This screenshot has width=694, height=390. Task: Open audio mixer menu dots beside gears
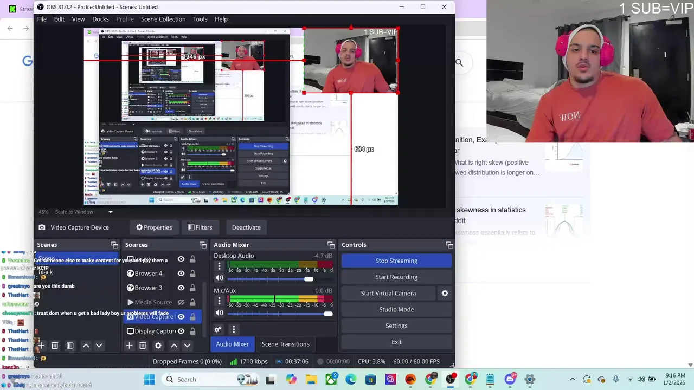click(234, 329)
